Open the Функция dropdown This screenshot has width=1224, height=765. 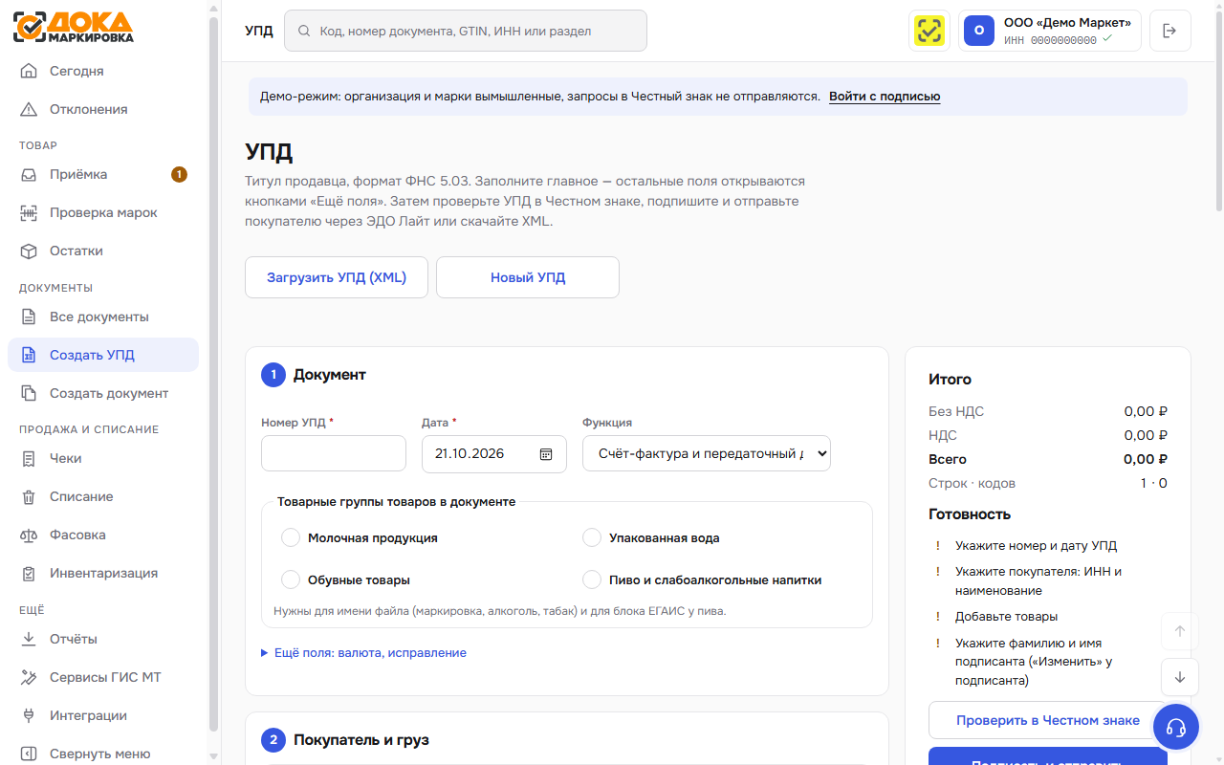pyautogui.click(x=707, y=454)
